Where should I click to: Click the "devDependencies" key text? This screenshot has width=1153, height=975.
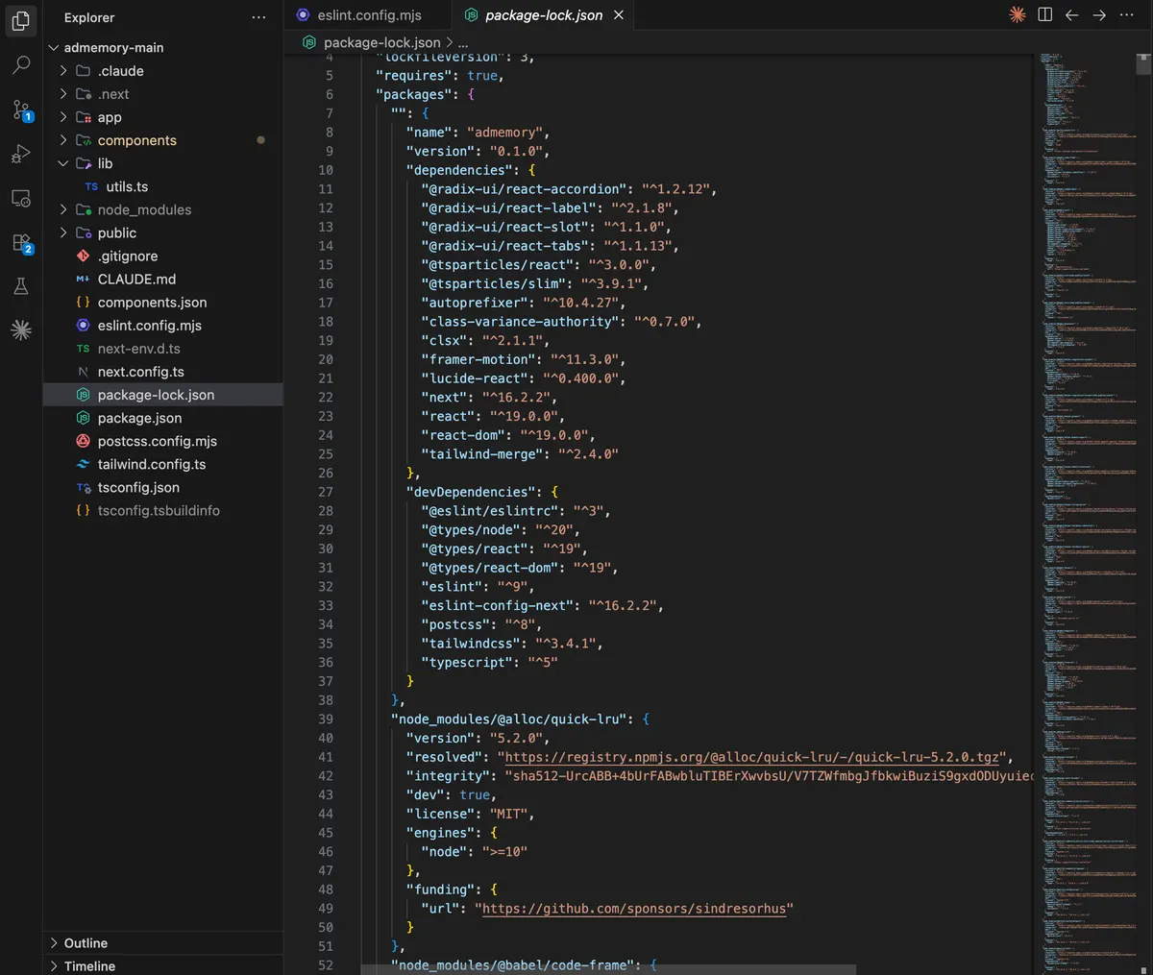tap(475, 492)
